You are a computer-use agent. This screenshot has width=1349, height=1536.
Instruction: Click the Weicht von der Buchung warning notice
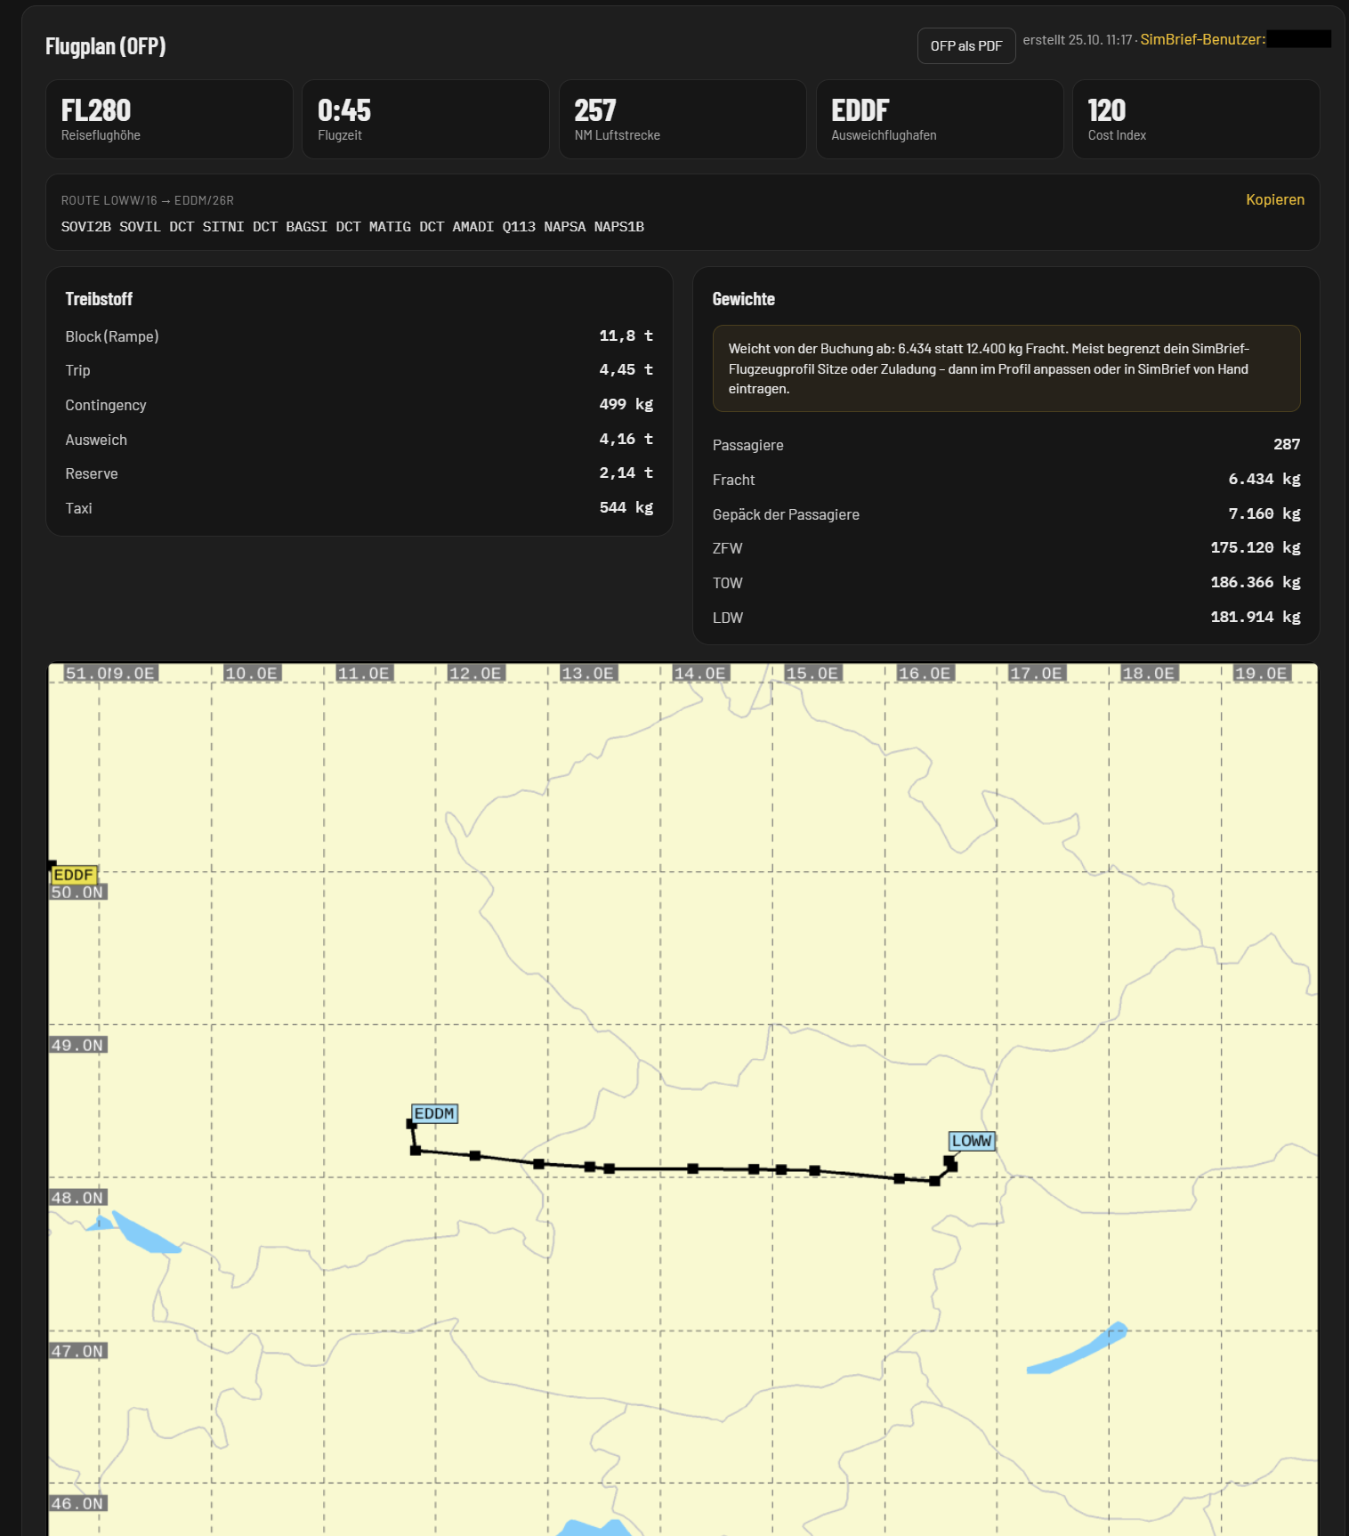[x=1006, y=368]
